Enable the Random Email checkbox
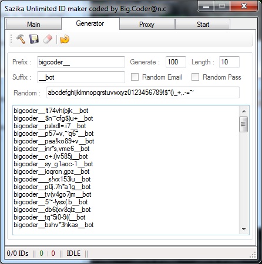The image size is (262, 264). (135, 77)
